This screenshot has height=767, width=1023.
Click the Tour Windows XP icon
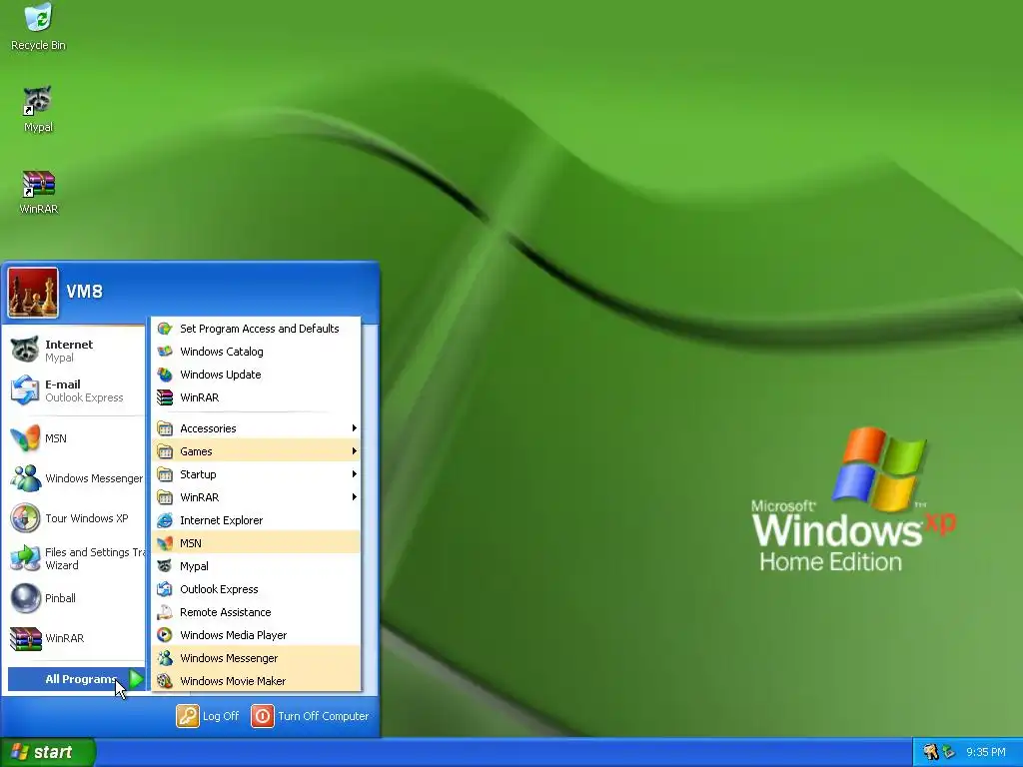tap(25, 518)
